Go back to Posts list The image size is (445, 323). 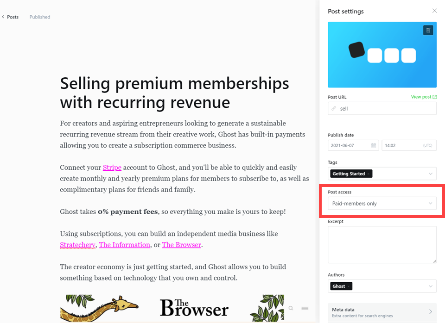point(10,17)
